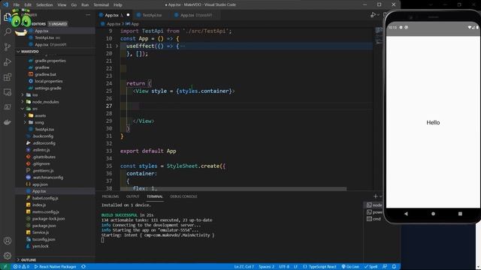The height and width of the screenshot is (270, 481).
Task: Tap the Android home button on emulator
Action: [433, 214]
